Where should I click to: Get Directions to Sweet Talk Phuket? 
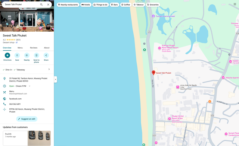pyautogui.click(x=7, y=55)
